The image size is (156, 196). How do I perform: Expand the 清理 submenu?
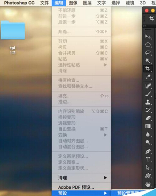(x=81, y=177)
